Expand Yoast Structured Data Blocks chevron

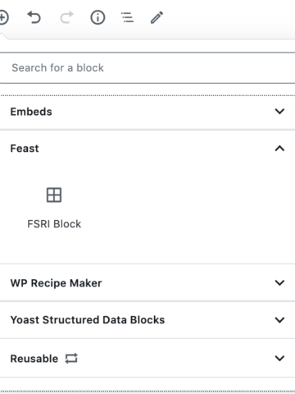pos(279,320)
